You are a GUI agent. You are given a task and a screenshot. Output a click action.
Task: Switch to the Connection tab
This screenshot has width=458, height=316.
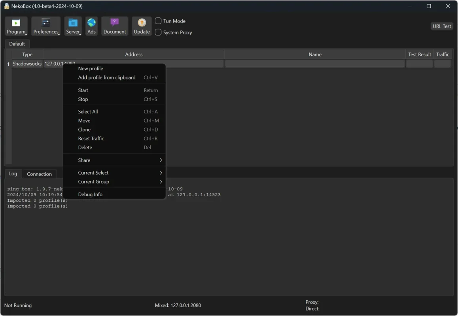click(x=39, y=174)
